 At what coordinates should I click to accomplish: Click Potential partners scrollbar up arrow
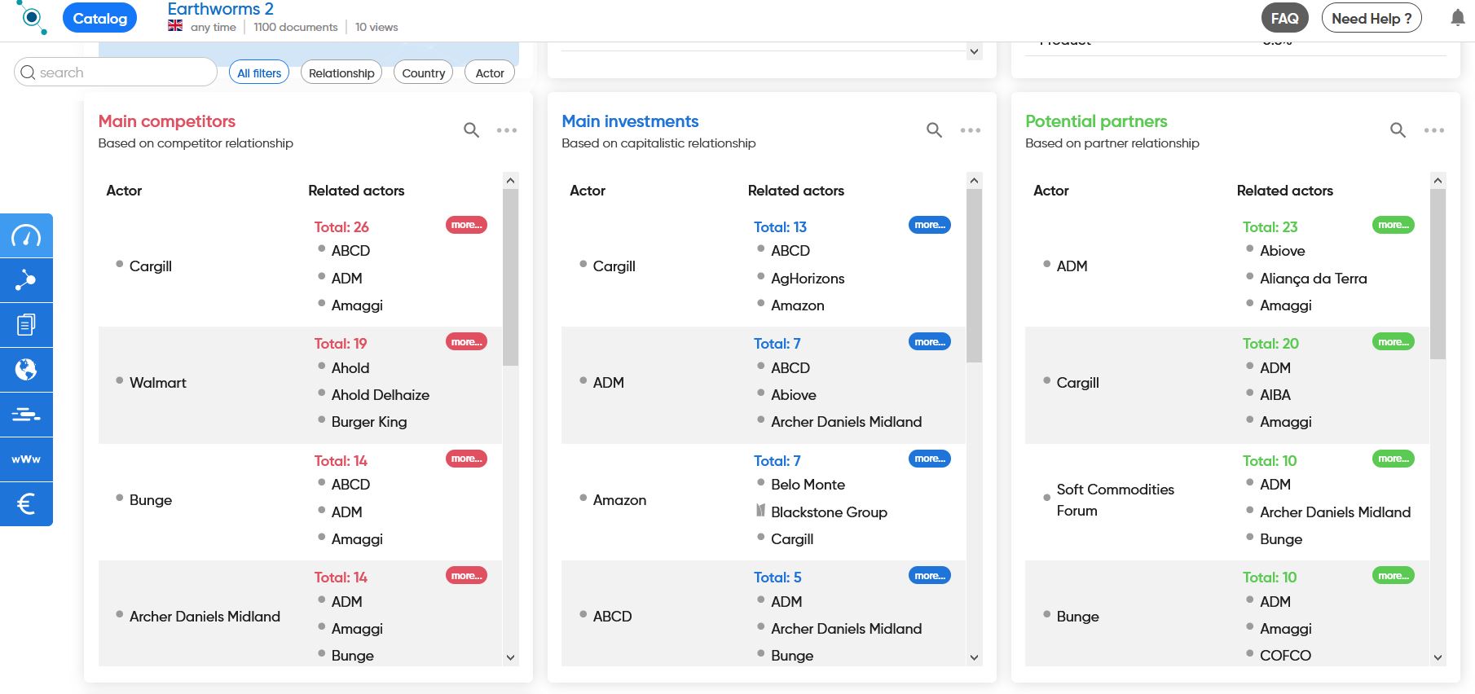point(1438,180)
